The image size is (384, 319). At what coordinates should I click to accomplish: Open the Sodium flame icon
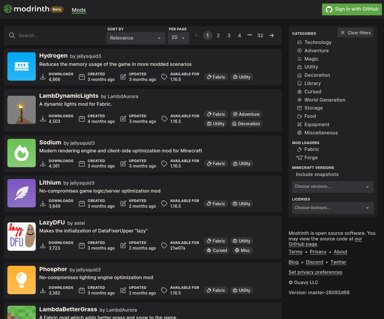click(x=22, y=153)
